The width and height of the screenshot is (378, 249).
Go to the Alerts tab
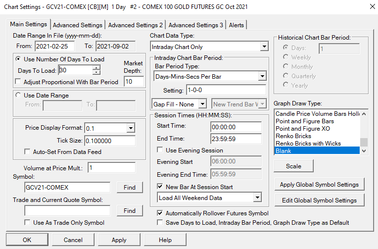[x=236, y=25]
